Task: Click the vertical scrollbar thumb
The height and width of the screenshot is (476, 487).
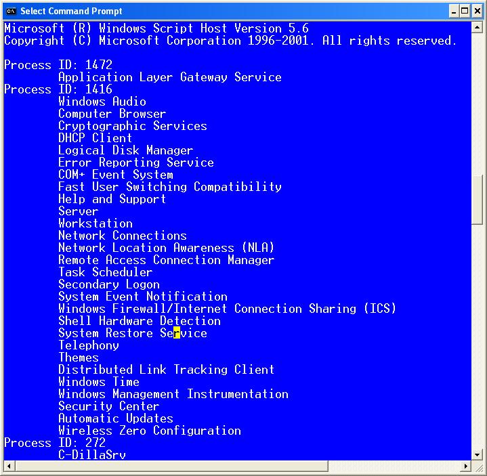Action: [x=477, y=200]
